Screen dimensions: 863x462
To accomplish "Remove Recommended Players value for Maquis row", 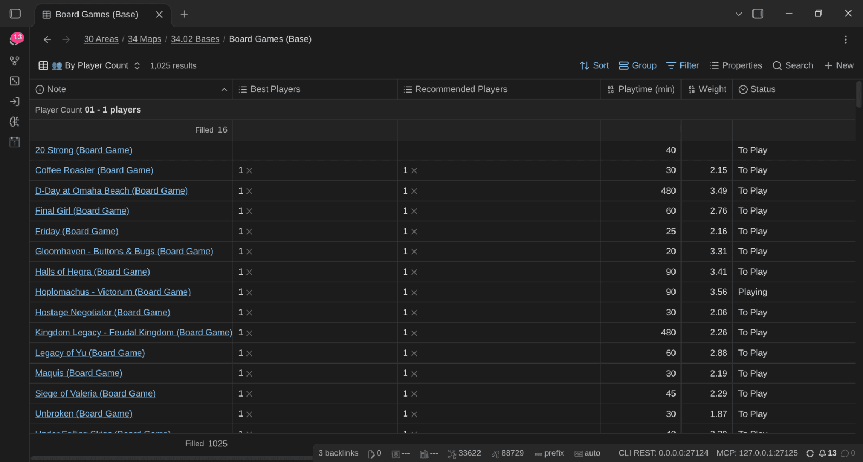I will (414, 374).
